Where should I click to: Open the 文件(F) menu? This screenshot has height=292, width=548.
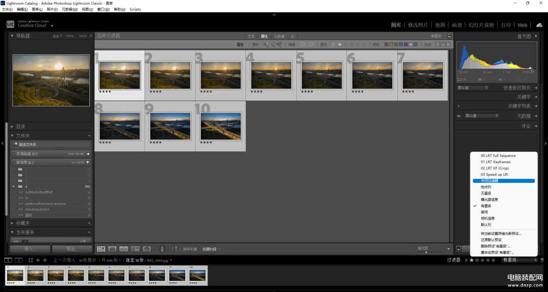pos(7,10)
